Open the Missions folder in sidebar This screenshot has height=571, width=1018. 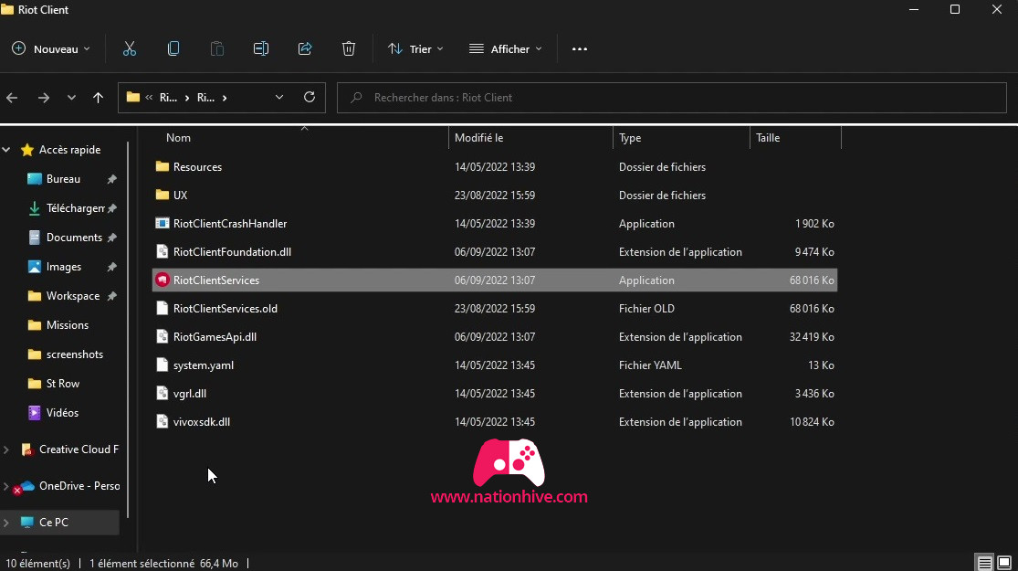pyautogui.click(x=67, y=325)
